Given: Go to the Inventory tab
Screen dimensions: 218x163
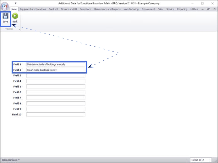Looking at the screenshot, I should [x=85, y=9].
